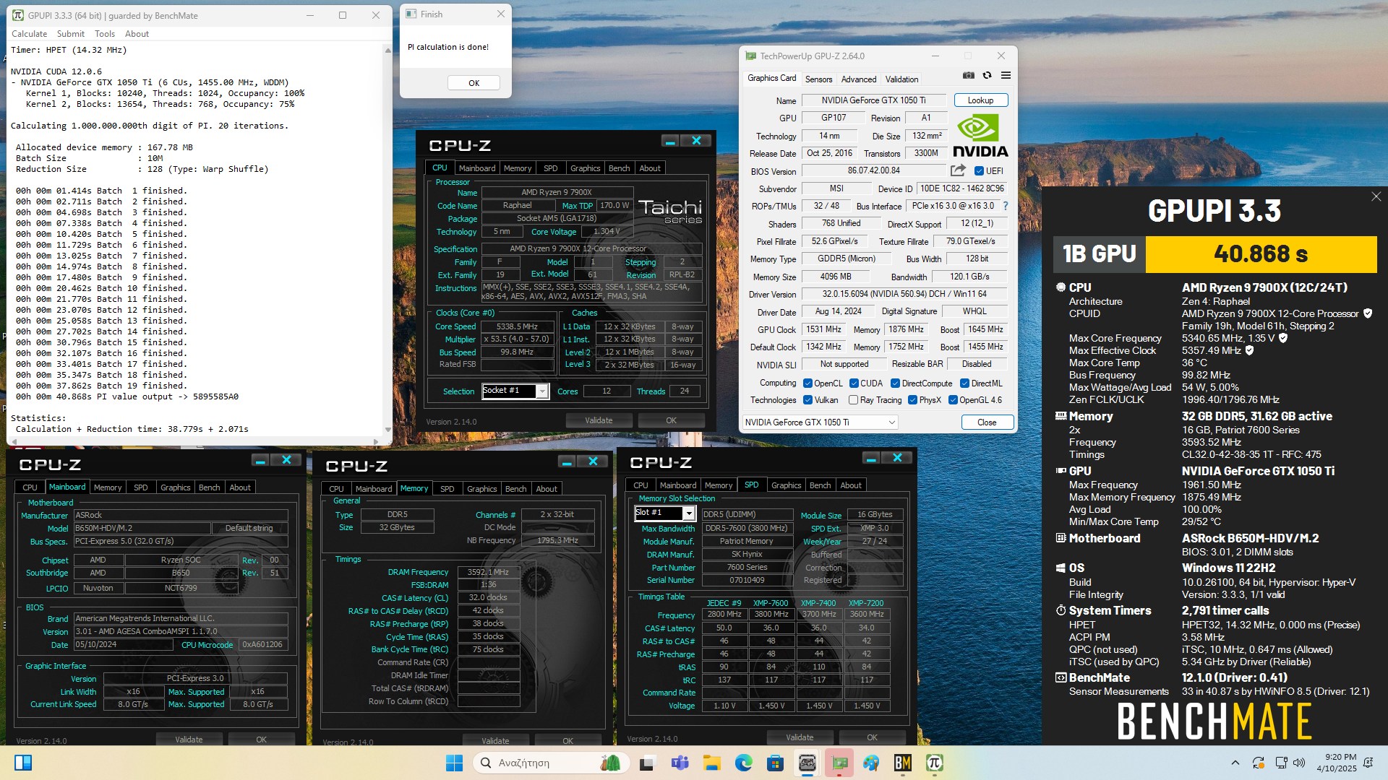Viewport: 1388px width, 780px height.
Task: Open the Paint taskbar icon
Action: pos(870,763)
